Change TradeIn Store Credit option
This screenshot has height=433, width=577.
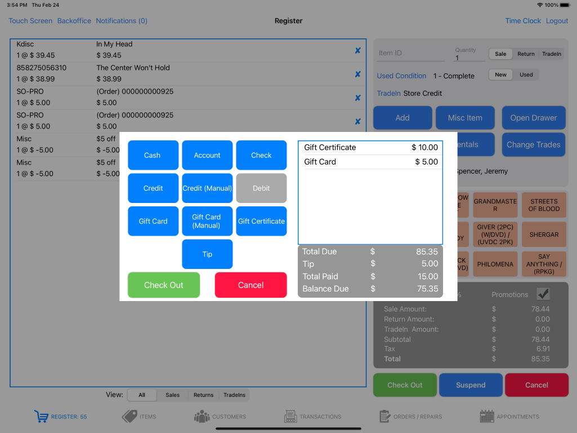388,94
